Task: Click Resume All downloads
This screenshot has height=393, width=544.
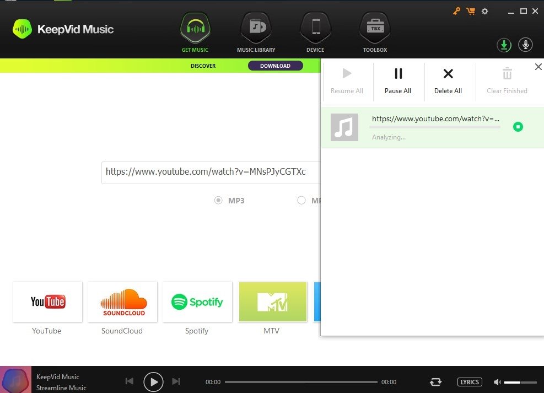Action: click(x=347, y=82)
